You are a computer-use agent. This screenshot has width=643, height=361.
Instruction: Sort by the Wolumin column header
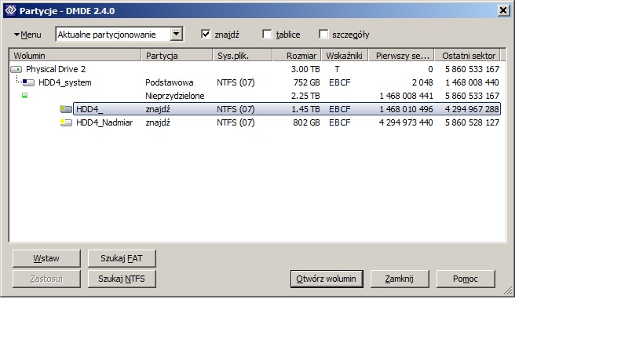tap(75, 56)
